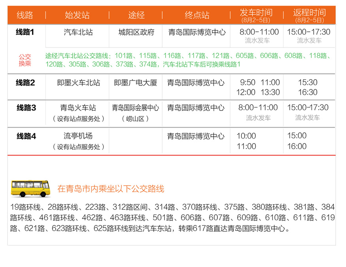Click the 终点站 column header
The height and width of the screenshot is (267, 346).
197,15
